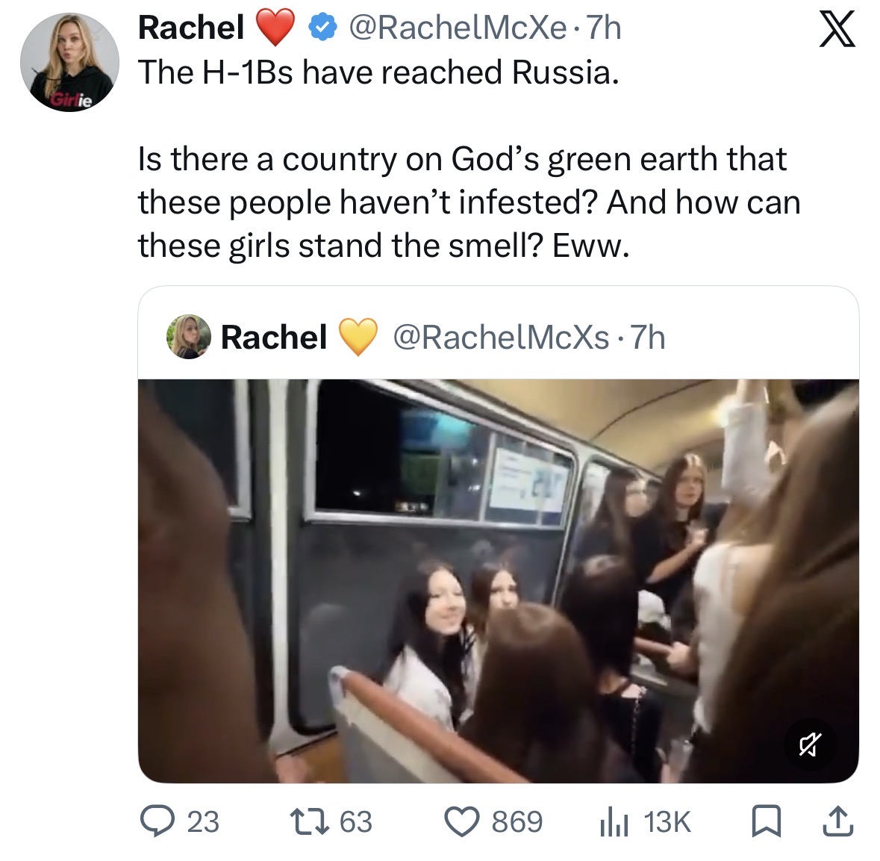Tap the heart like icon

click(x=462, y=821)
